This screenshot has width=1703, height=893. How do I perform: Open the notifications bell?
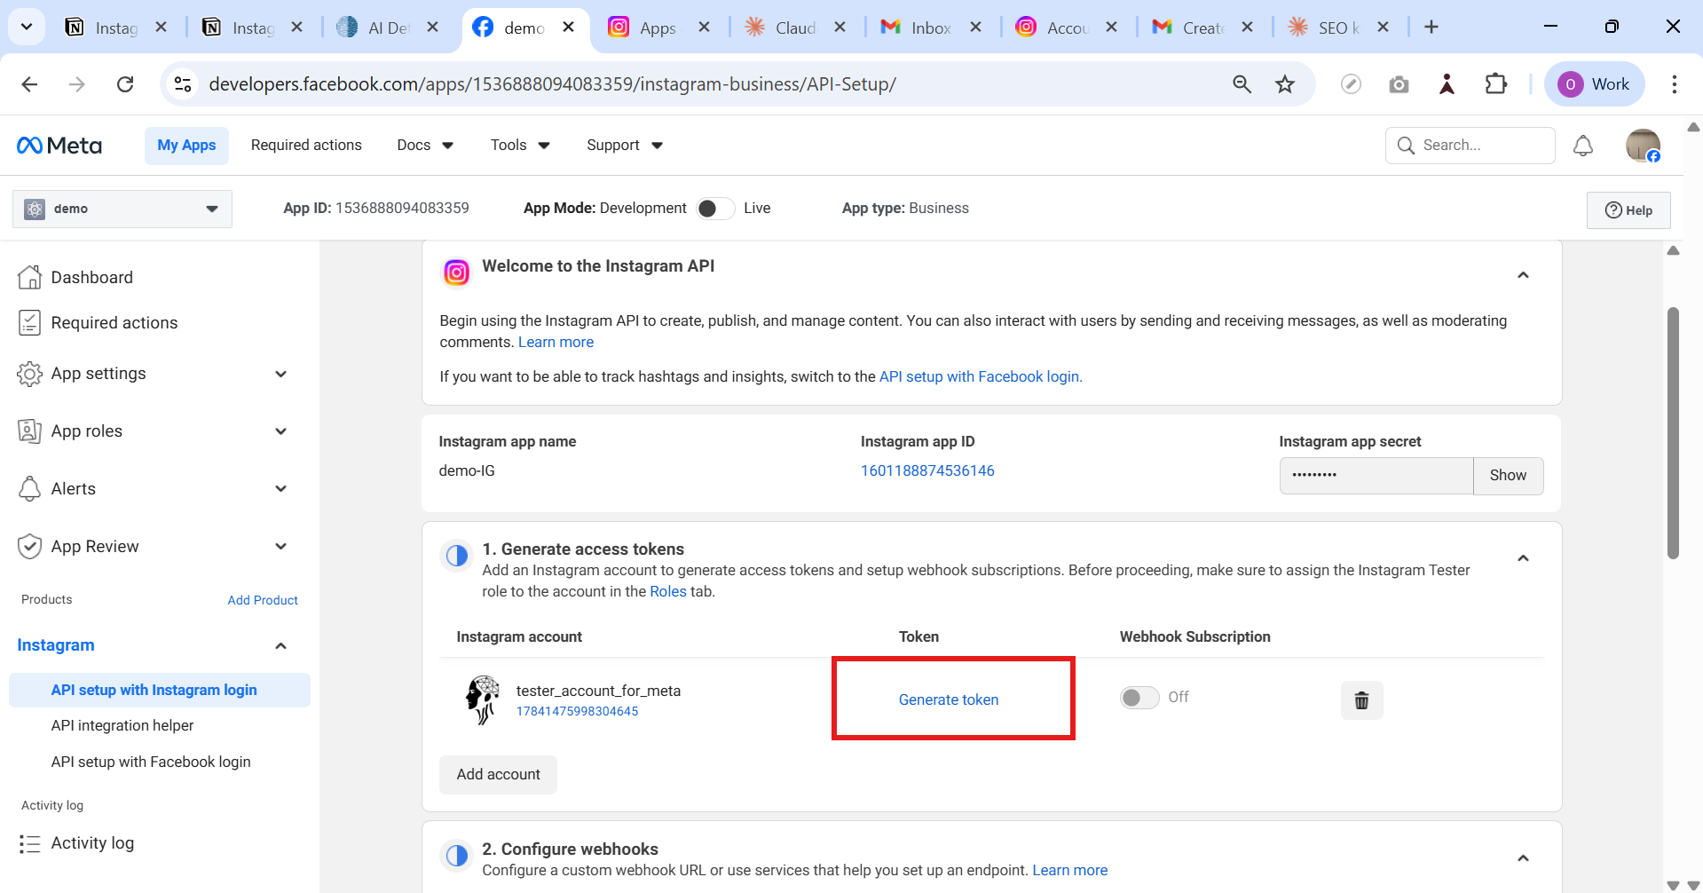click(x=1583, y=146)
